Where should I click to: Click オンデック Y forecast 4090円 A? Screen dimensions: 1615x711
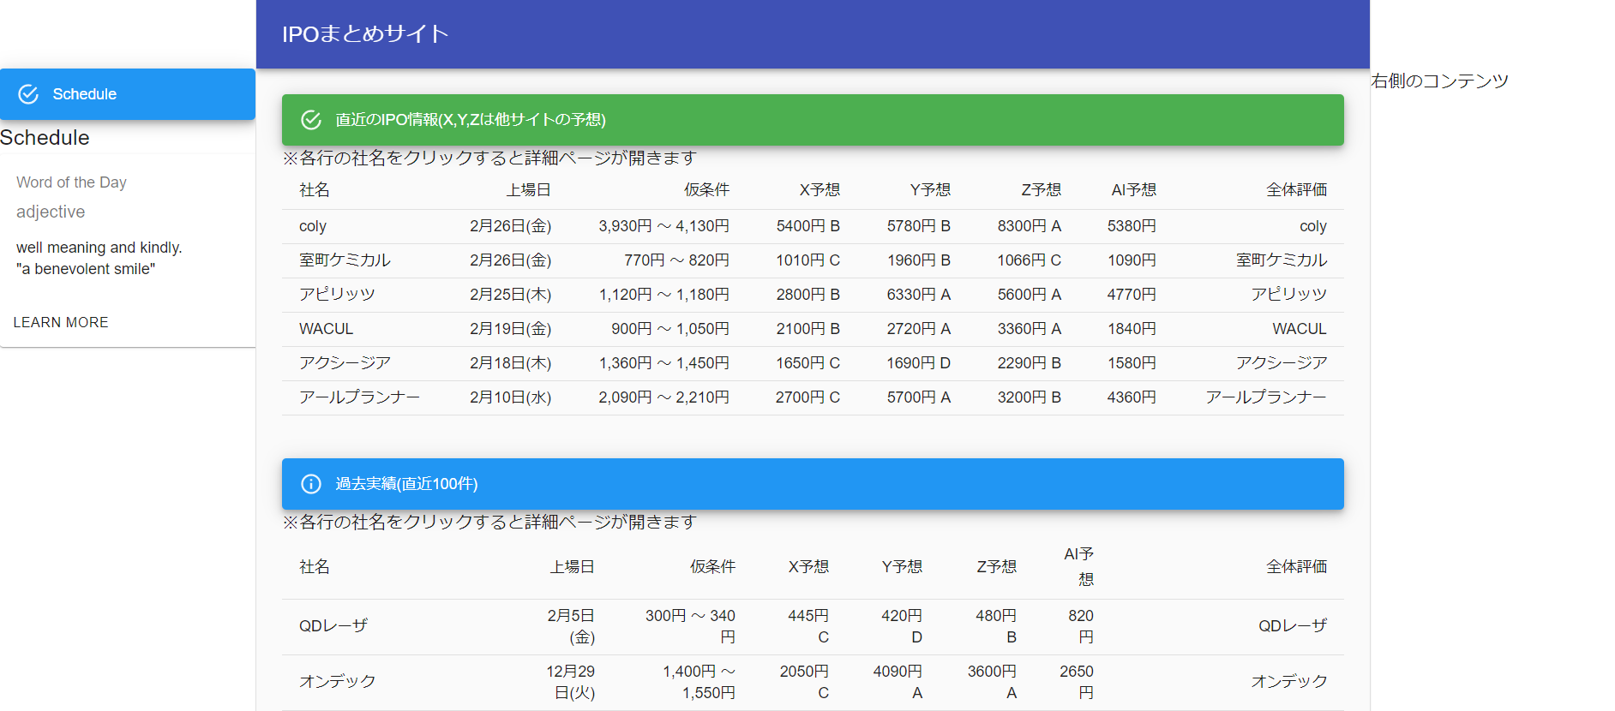click(x=898, y=682)
